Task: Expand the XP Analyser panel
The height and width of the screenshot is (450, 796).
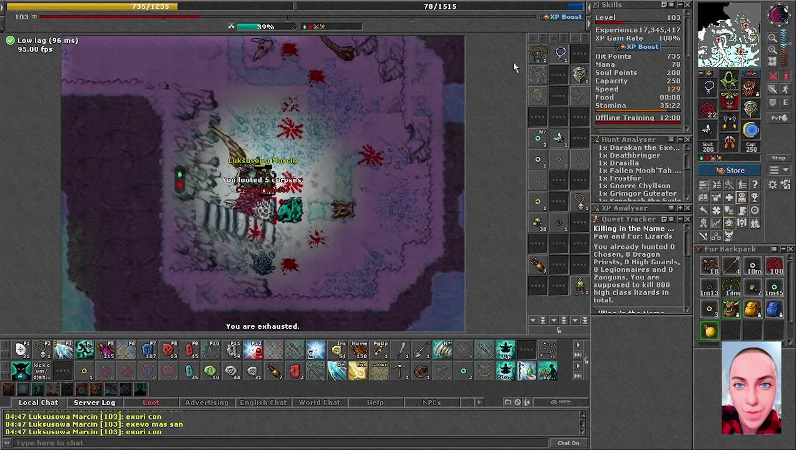Action: (680, 208)
